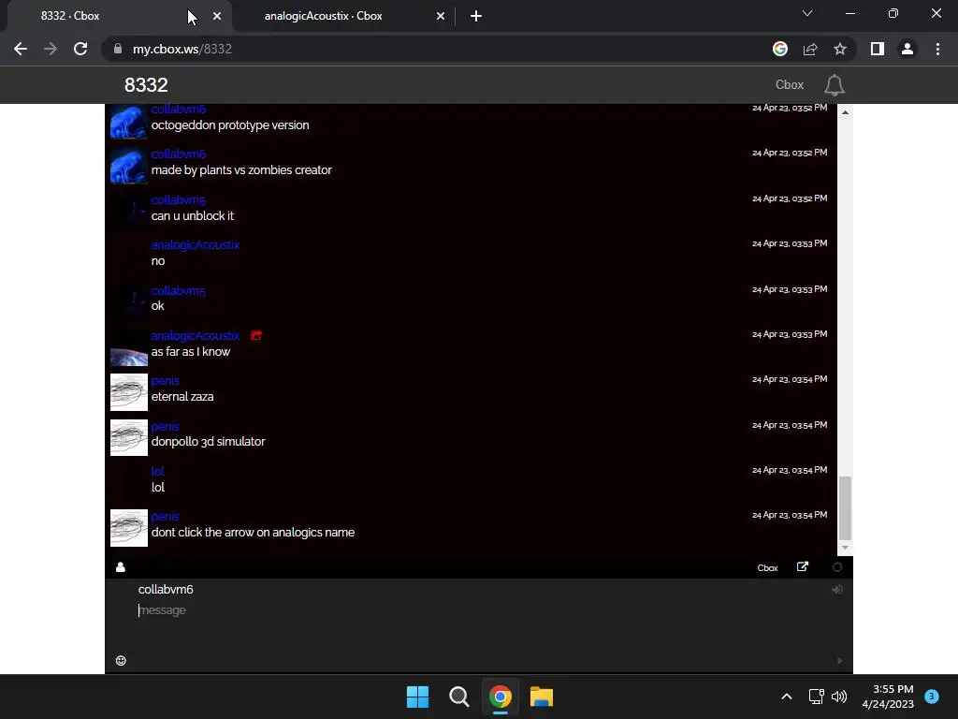Click red arrow icon beside analogicAcoustix name

(256, 335)
